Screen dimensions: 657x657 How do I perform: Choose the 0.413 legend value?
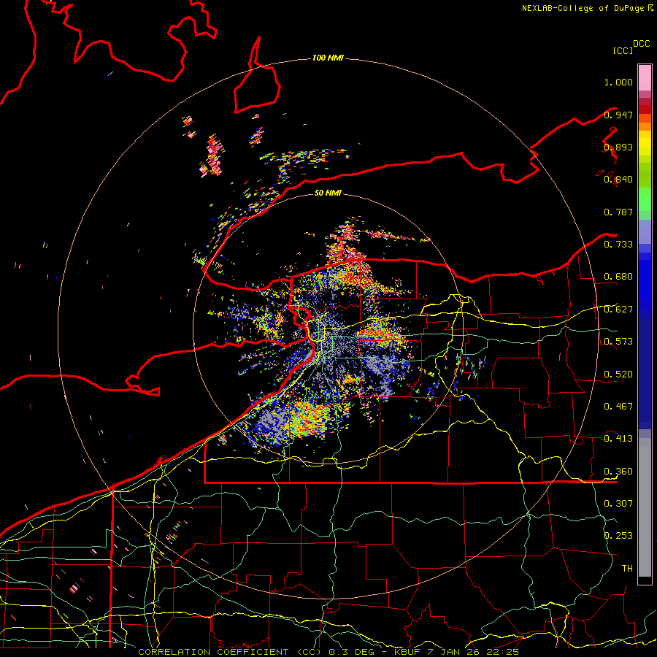[x=618, y=439]
